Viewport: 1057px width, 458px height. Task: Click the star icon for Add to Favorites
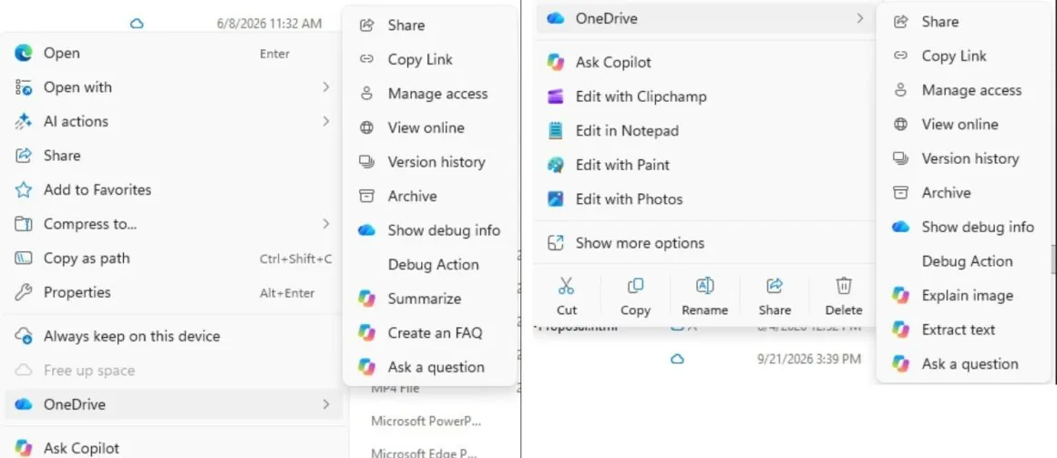click(24, 190)
